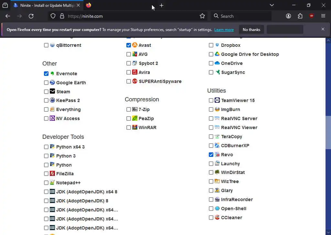Go back to the previous page

8,16
